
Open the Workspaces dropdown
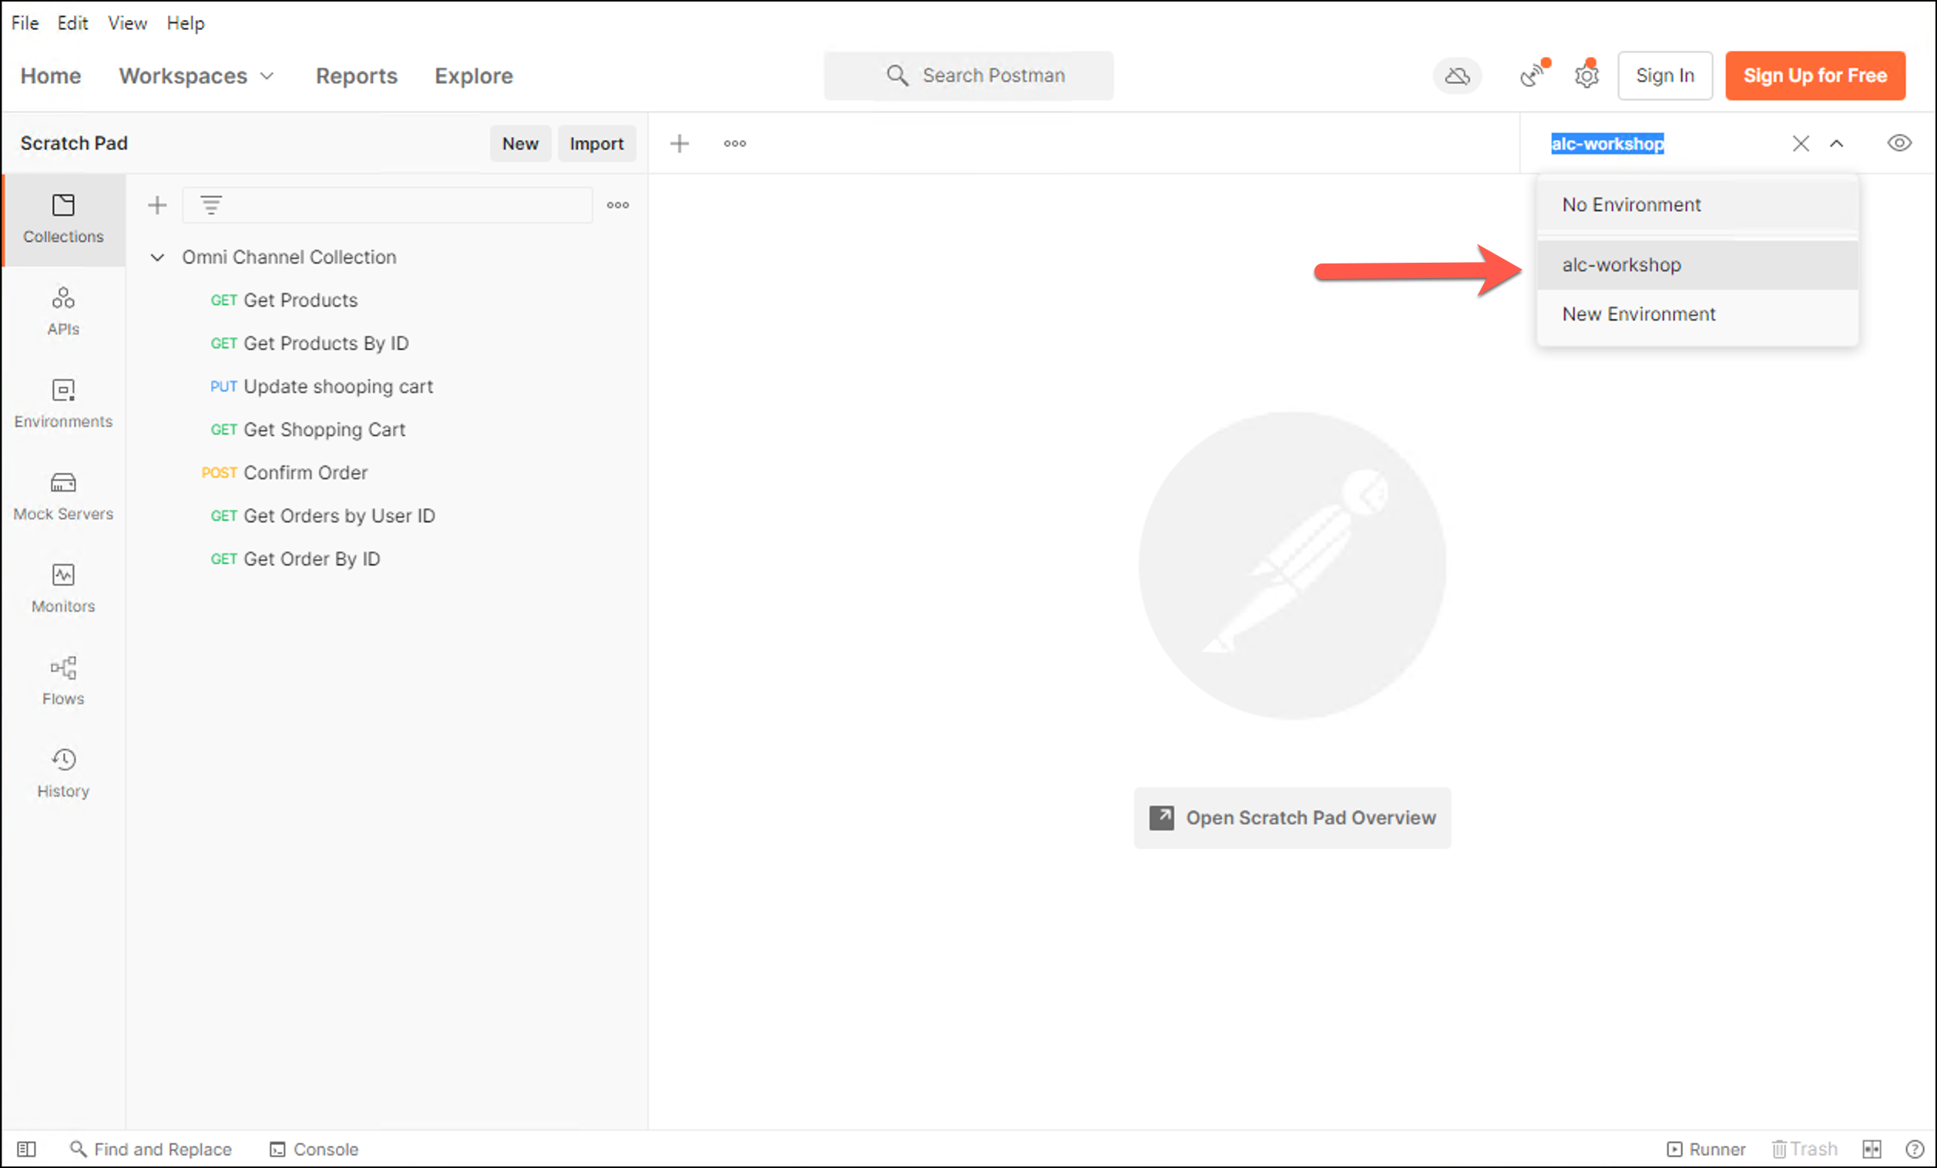(196, 76)
